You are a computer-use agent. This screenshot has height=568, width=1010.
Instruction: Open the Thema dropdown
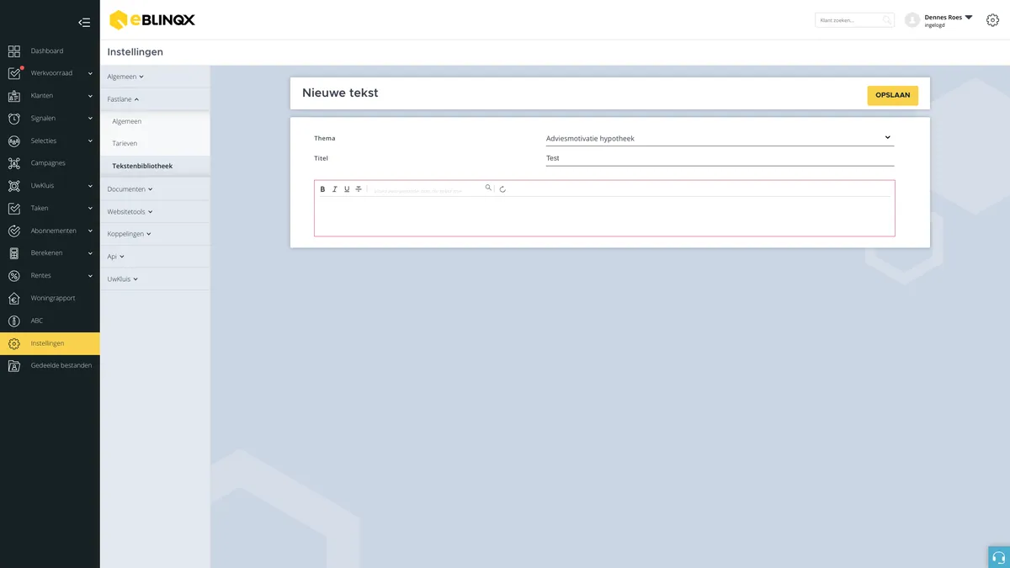pos(720,138)
